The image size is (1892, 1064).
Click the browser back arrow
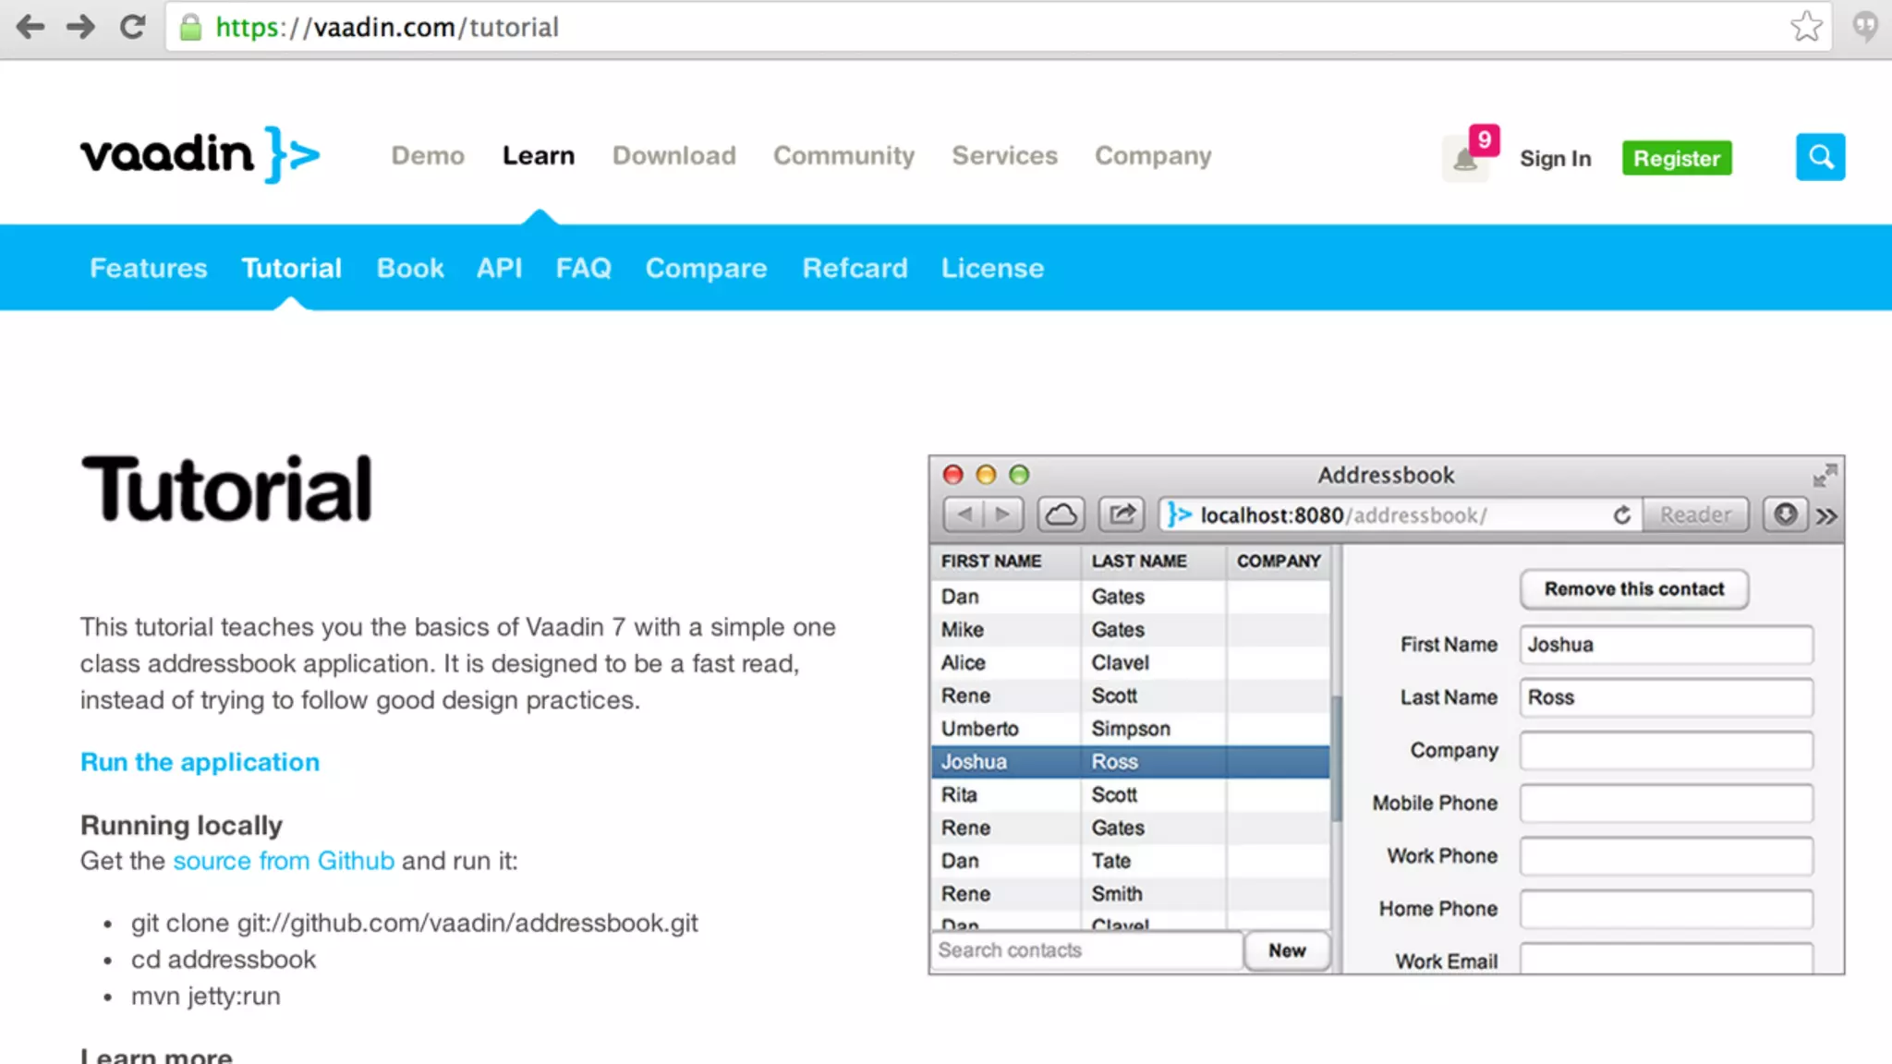(30, 27)
